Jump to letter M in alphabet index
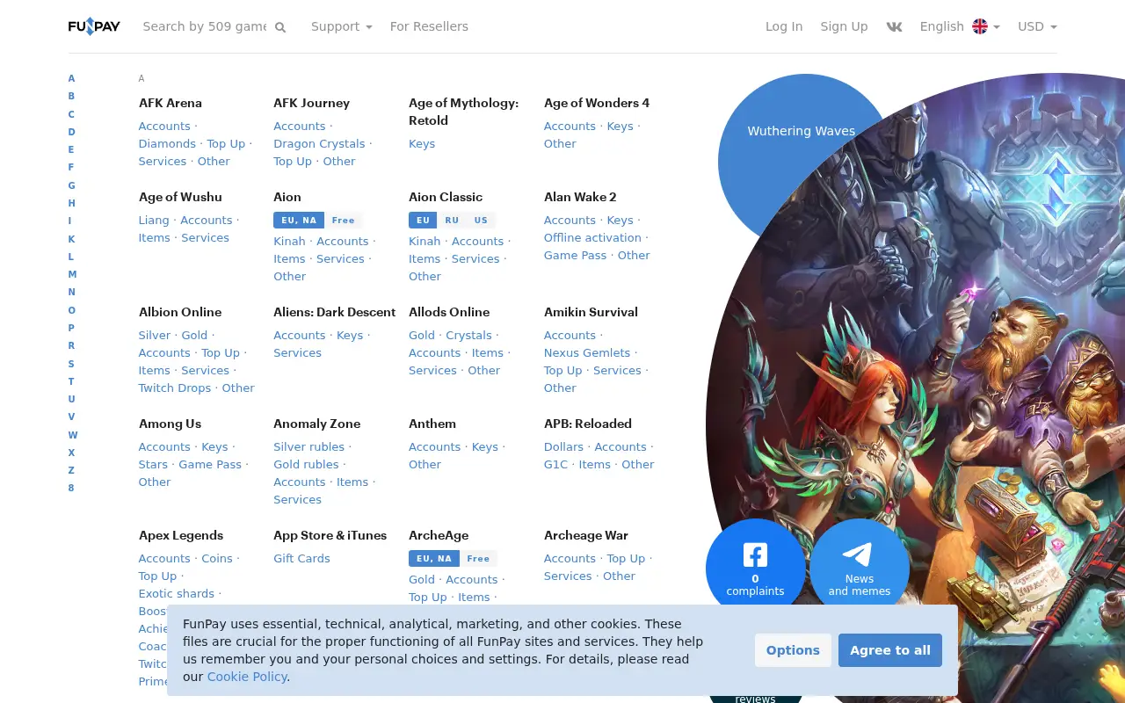 click(x=72, y=274)
